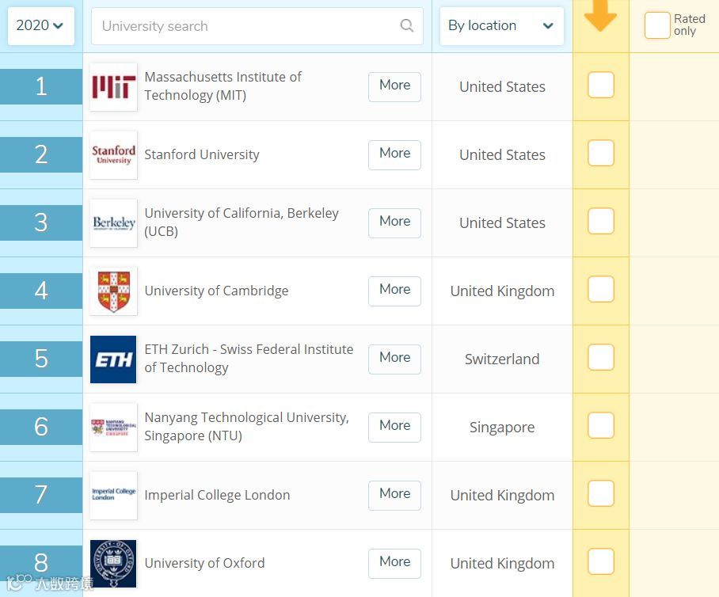Focus the University search field
This screenshot has height=597, width=719.
245,26
